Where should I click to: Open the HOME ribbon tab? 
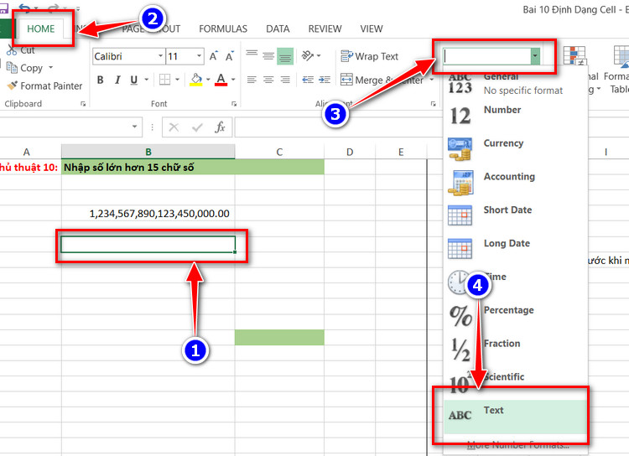[x=40, y=28]
